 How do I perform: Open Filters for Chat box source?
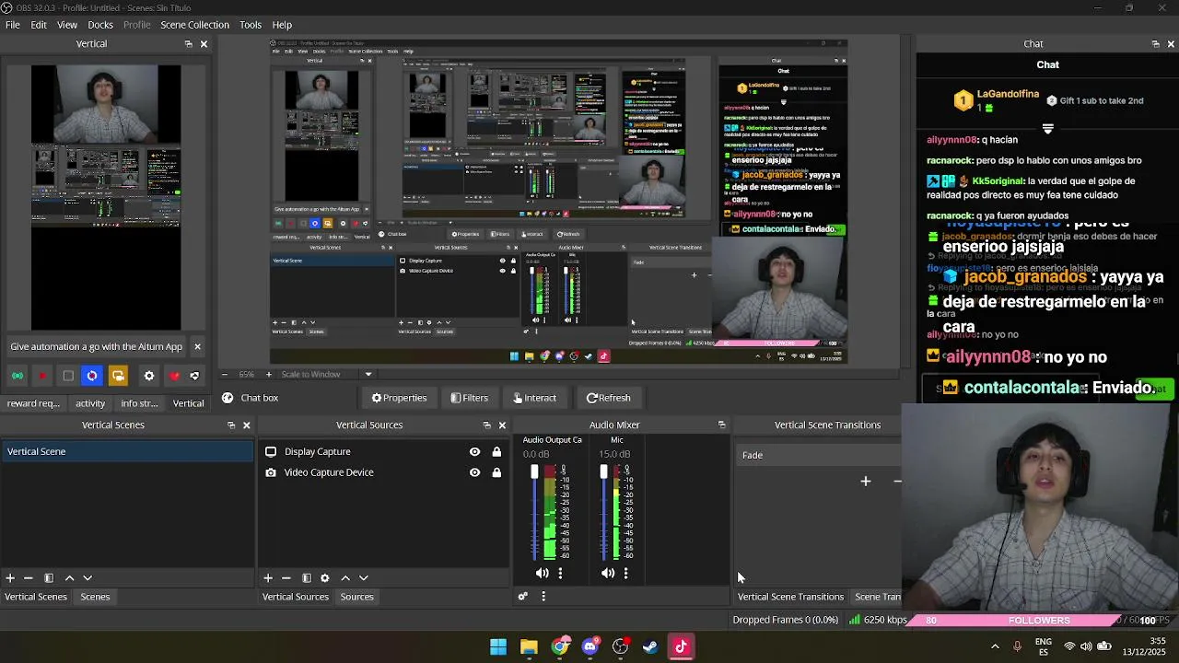tap(470, 398)
